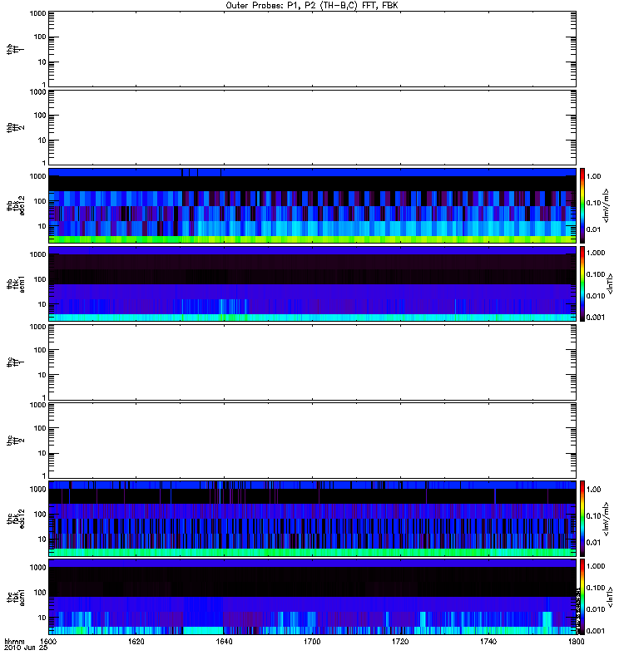The height and width of the screenshot is (665, 624).
Task: Click inside the thb fbk edc12 spectrogram
Action: tap(312, 205)
